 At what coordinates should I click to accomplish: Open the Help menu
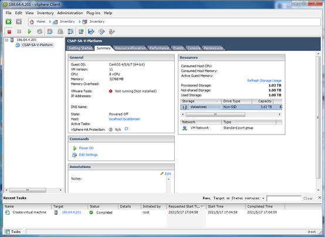108,13
